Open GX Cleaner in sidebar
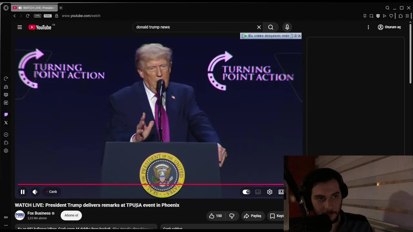 point(6,87)
